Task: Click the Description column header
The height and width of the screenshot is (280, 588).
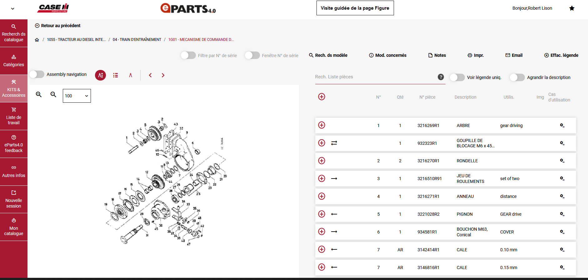Action: [x=466, y=97]
